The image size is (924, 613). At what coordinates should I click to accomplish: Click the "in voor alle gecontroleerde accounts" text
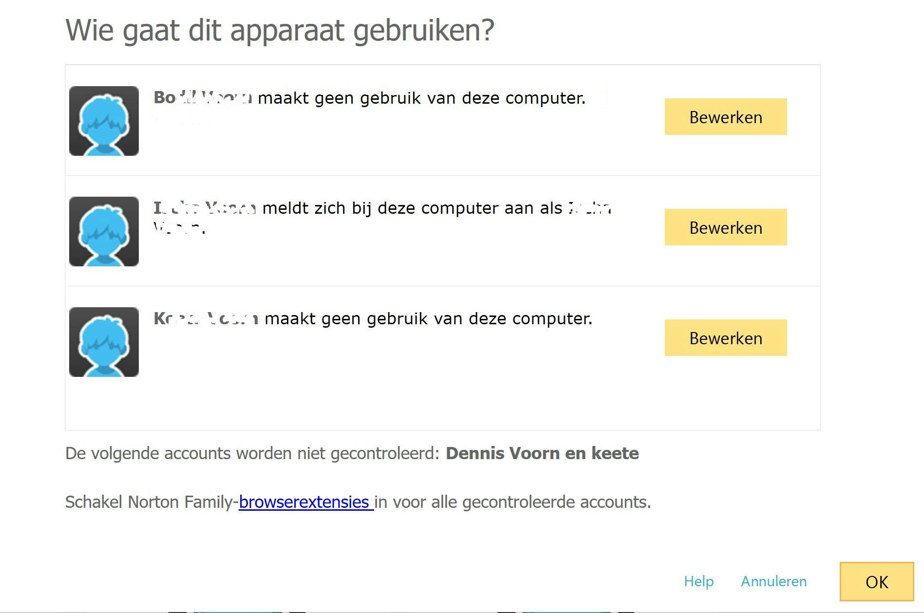(x=512, y=502)
